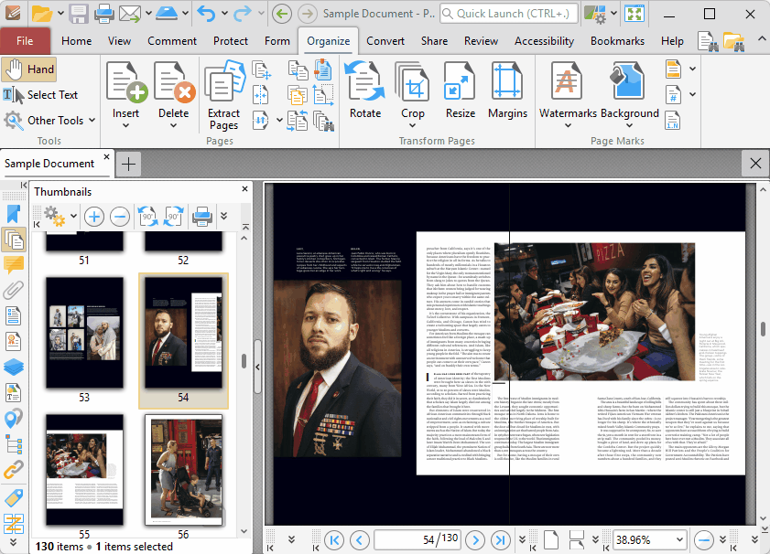This screenshot has height=554, width=770.
Task: Click the Find binoculars icon on ribbon
Action: [x=708, y=41]
